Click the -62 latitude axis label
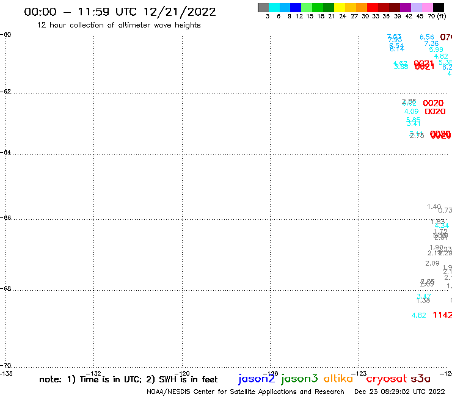The width and height of the screenshot is (452, 397). 5,92
